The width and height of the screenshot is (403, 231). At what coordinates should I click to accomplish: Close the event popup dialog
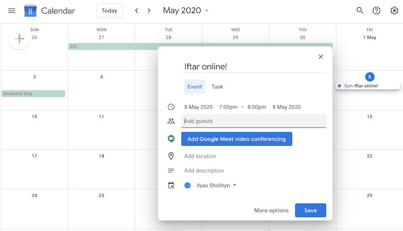click(321, 56)
